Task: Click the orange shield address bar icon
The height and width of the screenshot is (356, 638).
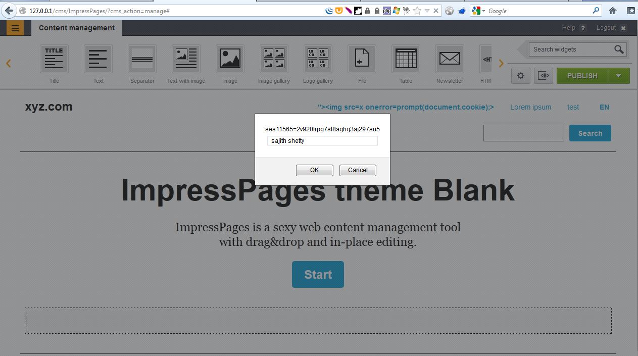Action: pos(339,11)
